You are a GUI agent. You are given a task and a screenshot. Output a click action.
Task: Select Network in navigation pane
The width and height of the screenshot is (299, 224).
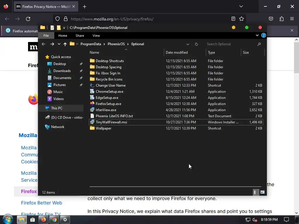tap(58, 127)
